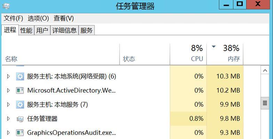Expand the Microsoft.ActiveDirectory.We... entry
Screen dimensions: 273x139
(x=8, y=90)
